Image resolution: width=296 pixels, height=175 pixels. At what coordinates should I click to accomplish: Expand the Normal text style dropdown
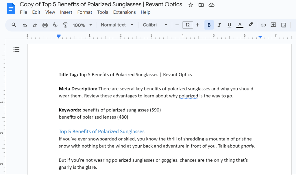point(117,25)
